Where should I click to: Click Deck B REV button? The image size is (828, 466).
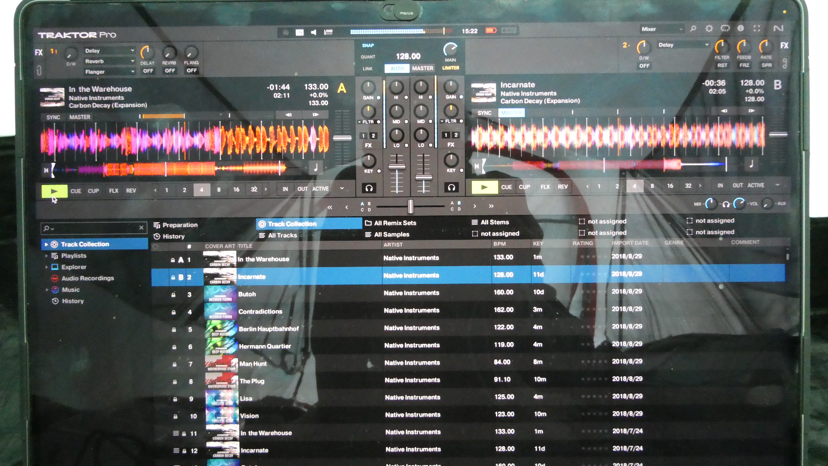563,187
